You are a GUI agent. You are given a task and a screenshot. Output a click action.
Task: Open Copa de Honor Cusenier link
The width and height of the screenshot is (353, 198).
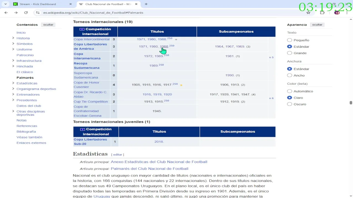(86, 85)
